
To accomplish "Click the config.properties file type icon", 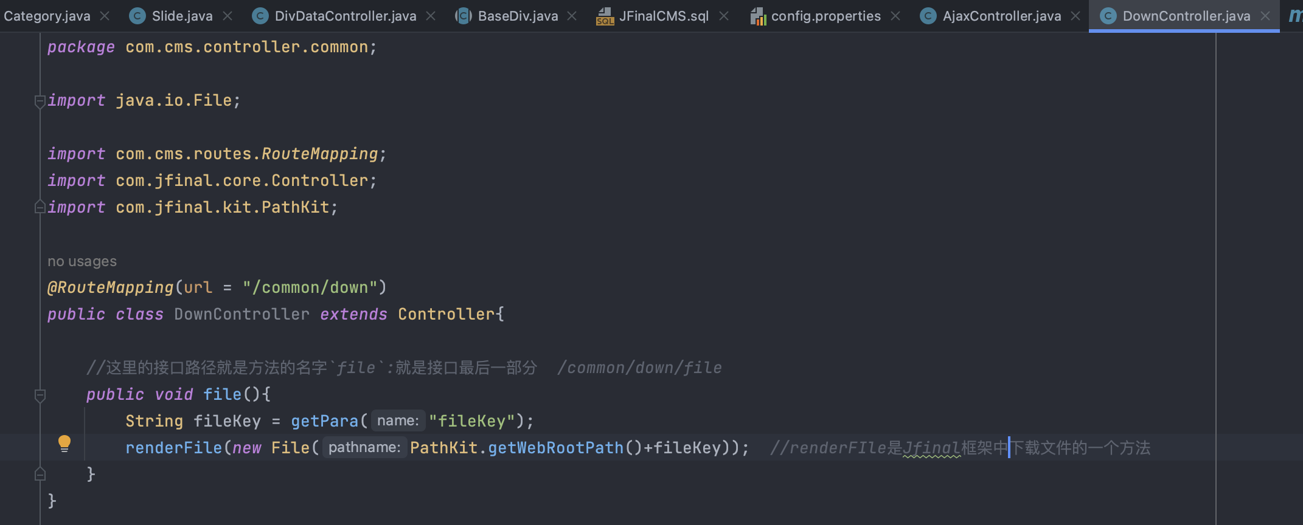I will tap(758, 16).
